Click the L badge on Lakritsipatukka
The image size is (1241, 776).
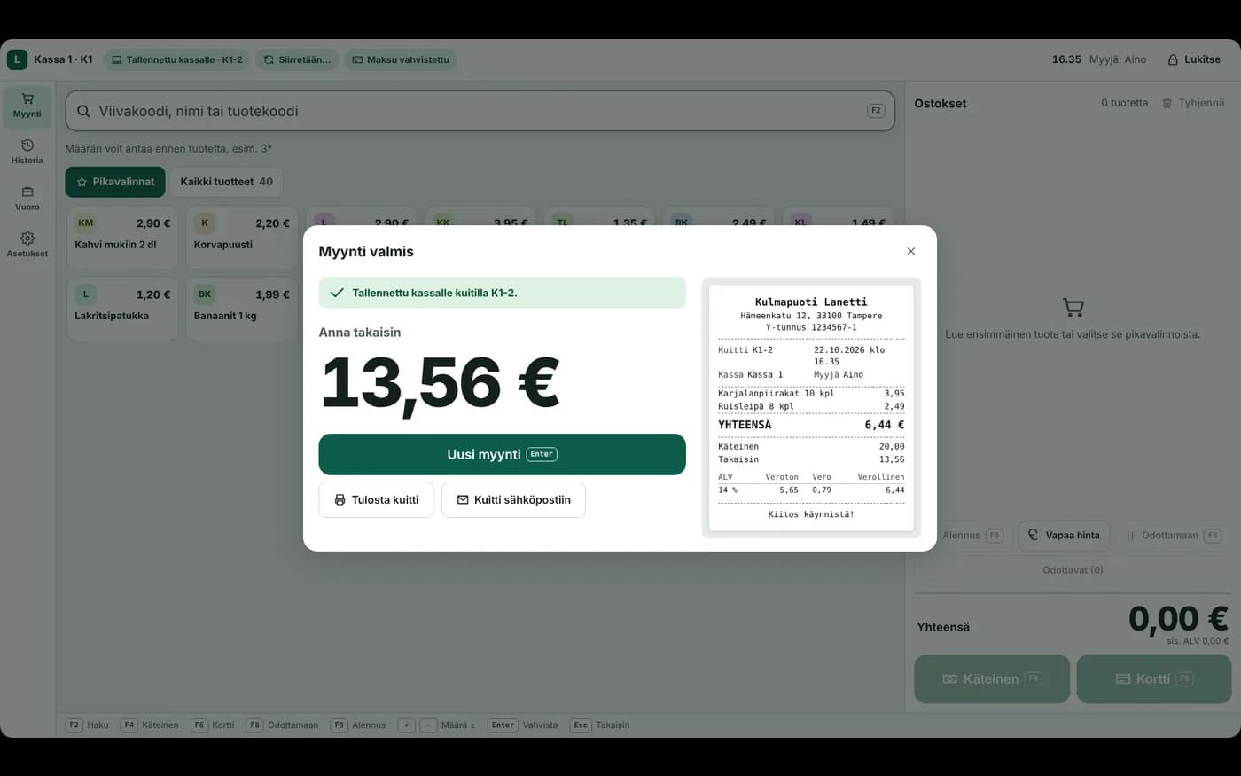85,294
